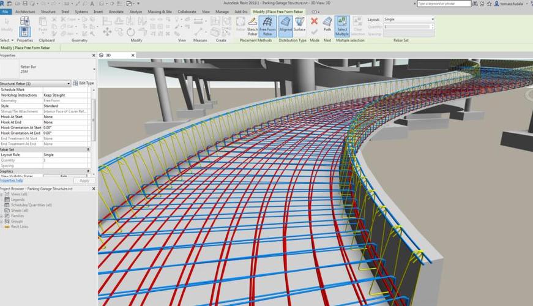533x306 pixels.
Task: Select the Free Form Rebar tool
Action: point(267,26)
